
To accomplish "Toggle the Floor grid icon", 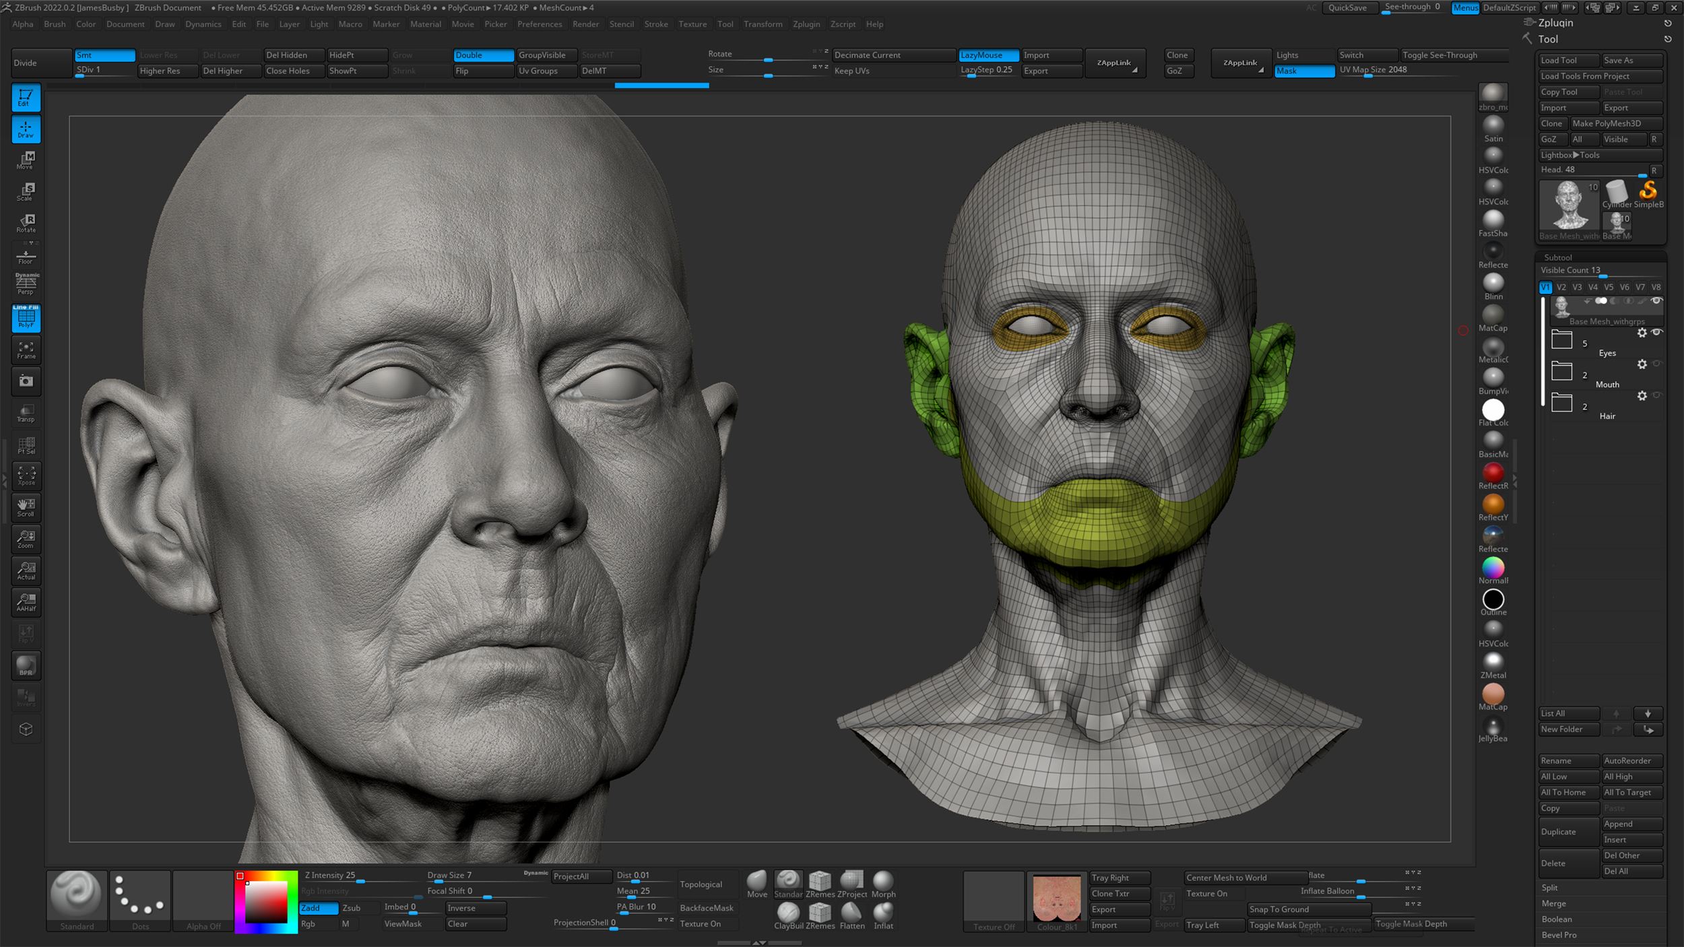I will point(26,256).
